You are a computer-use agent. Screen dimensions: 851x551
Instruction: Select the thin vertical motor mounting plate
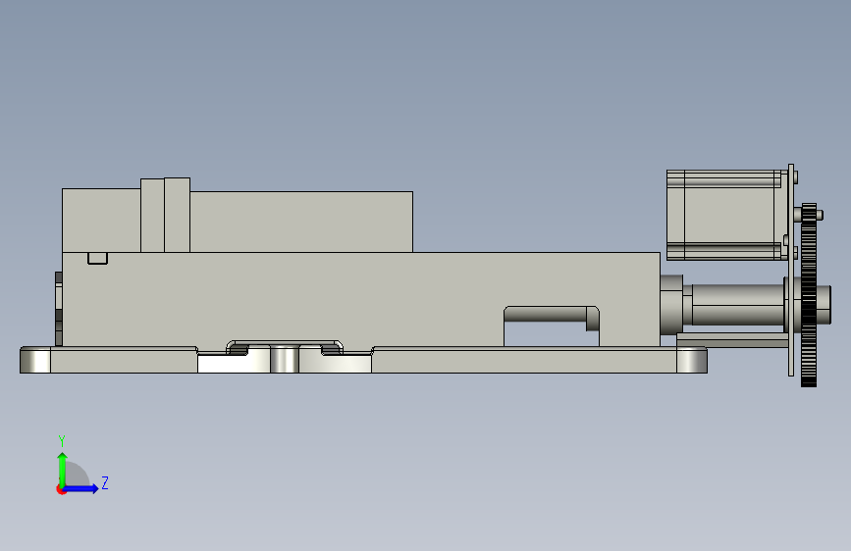coord(791,270)
